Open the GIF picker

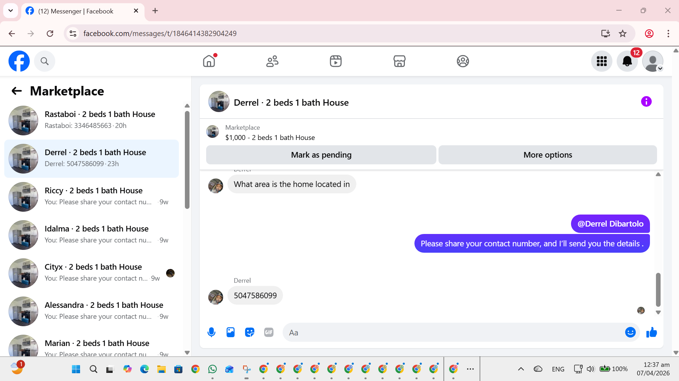coord(269,332)
